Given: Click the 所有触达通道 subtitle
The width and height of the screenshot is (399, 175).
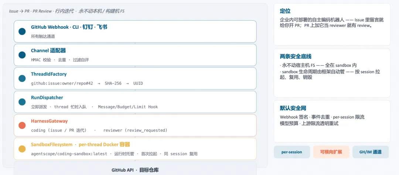Looking at the screenshot, I should 43,36.
